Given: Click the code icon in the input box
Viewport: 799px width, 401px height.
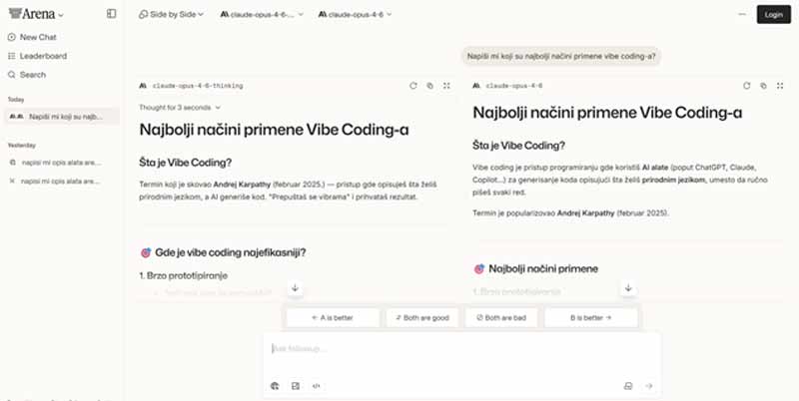Looking at the screenshot, I should 317,385.
